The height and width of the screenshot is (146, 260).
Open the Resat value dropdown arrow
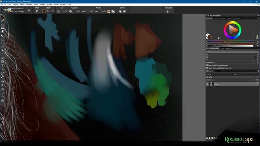click(x=92, y=11)
